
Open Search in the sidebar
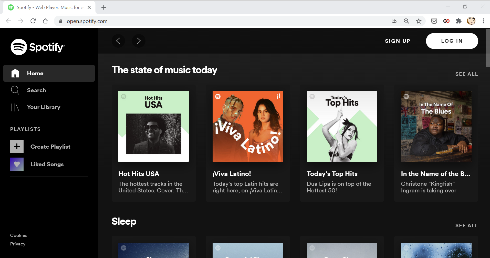click(49, 90)
